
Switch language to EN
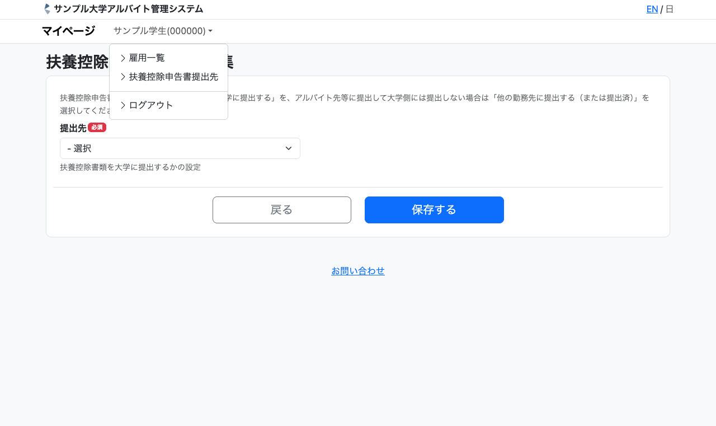[652, 9]
